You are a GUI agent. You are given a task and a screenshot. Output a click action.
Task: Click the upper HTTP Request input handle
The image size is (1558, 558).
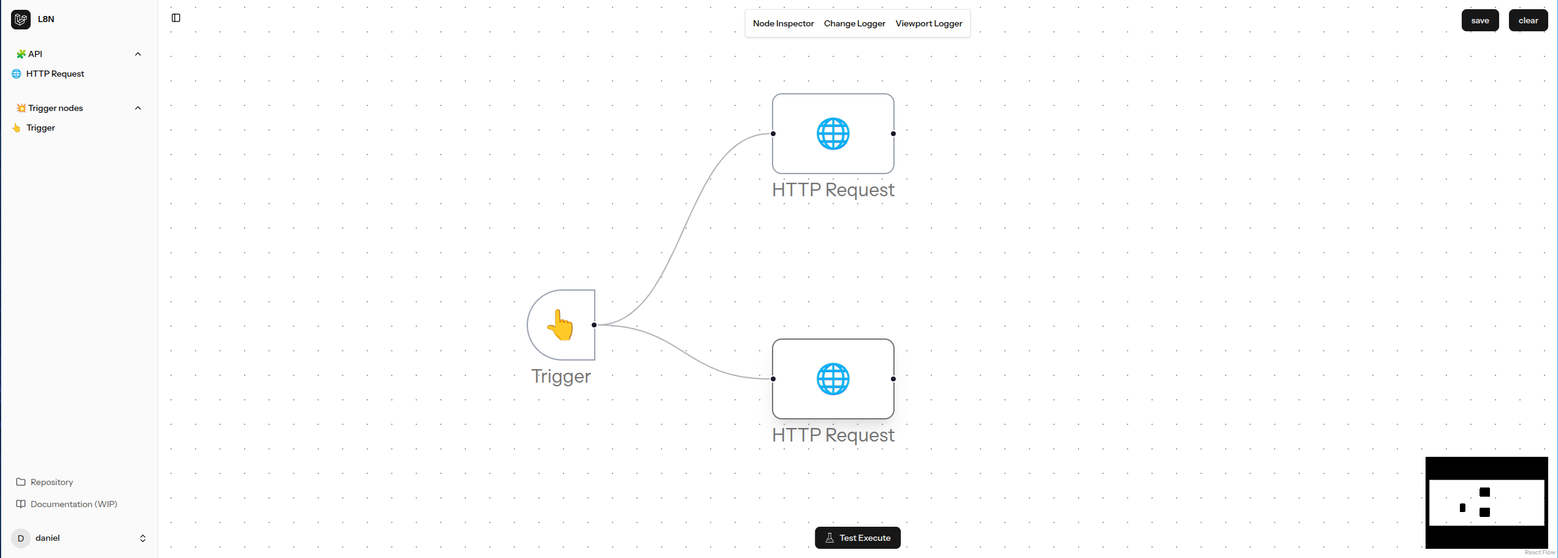773,134
